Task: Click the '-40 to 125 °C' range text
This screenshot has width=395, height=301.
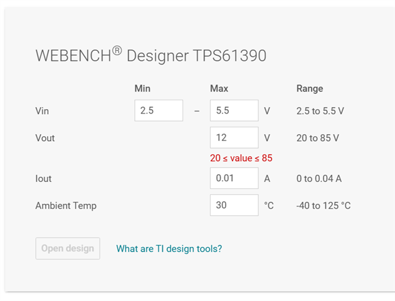Action: pyautogui.click(x=323, y=206)
